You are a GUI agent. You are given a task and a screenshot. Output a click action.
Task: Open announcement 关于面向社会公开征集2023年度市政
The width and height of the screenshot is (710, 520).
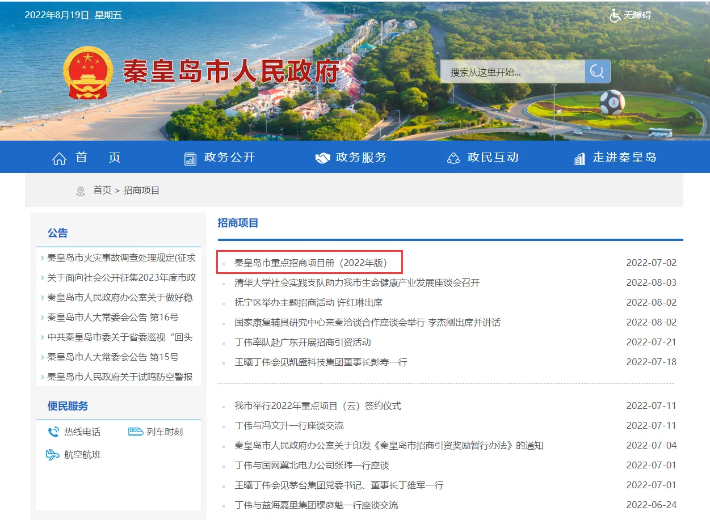pos(121,278)
